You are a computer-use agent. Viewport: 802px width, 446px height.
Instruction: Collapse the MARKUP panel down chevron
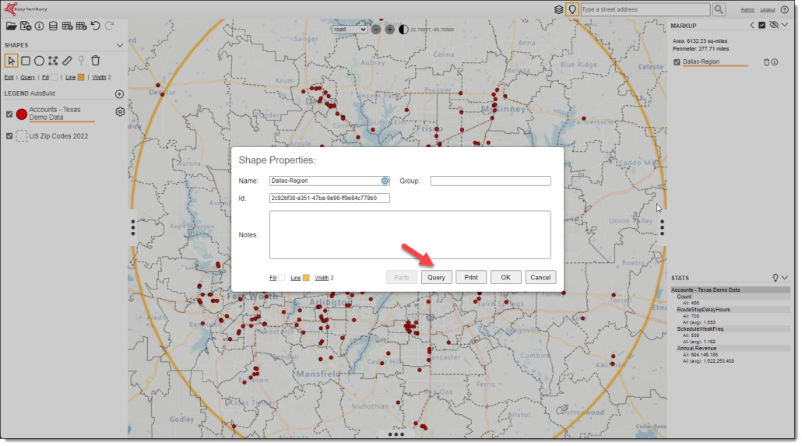click(785, 25)
